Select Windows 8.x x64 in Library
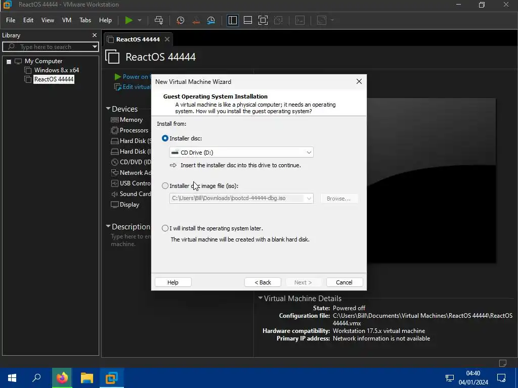 [x=57, y=70]
